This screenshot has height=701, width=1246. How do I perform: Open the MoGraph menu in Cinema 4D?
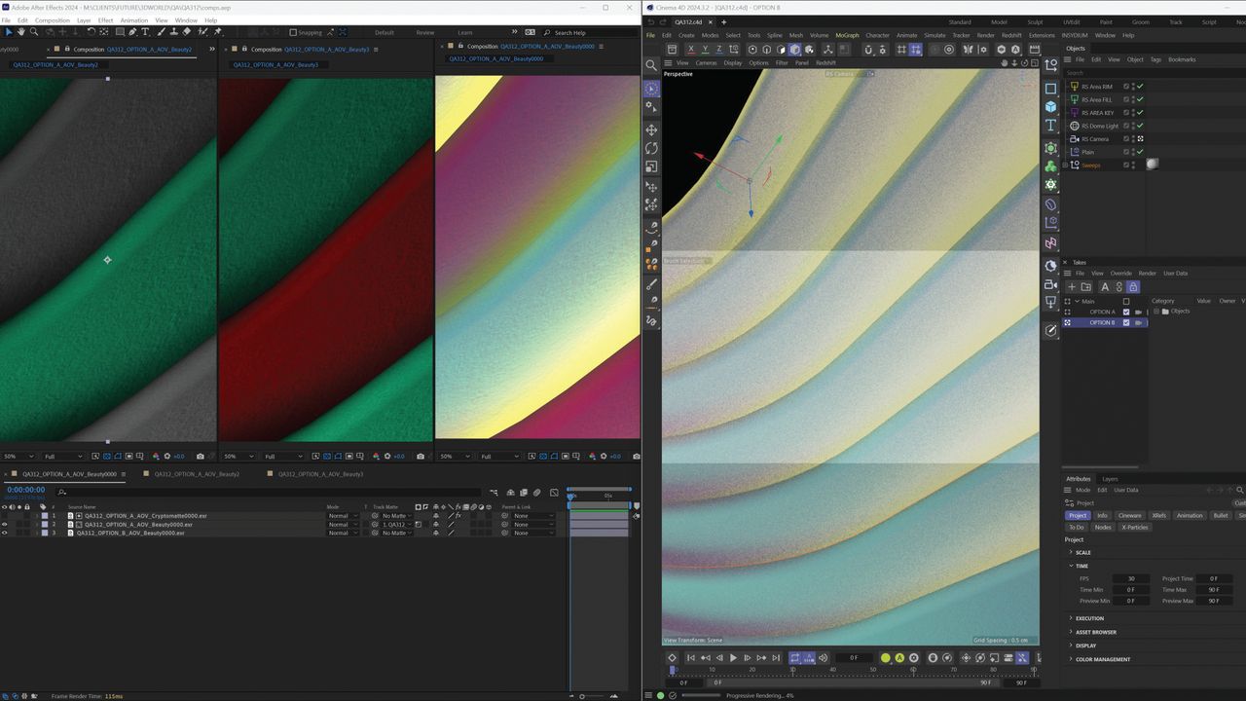coord(846,35)
